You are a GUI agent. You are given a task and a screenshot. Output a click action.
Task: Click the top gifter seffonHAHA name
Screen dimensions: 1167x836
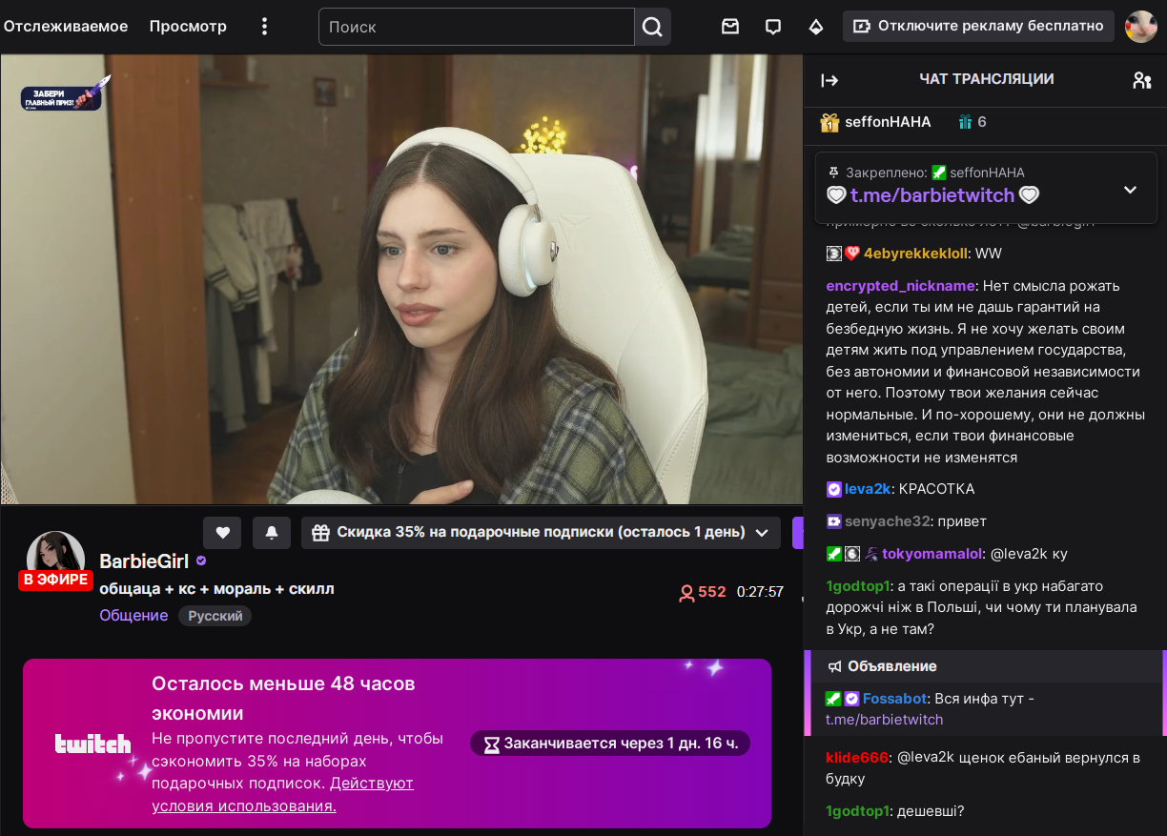[888, 122]
